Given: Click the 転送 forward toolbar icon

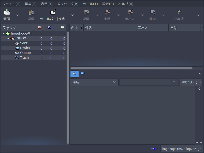Looking at the screenshot, I should pyautogui.click(x=153, y=12).
